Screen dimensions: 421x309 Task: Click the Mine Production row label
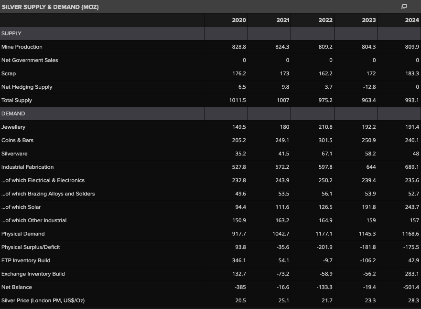tap(22, 47)
